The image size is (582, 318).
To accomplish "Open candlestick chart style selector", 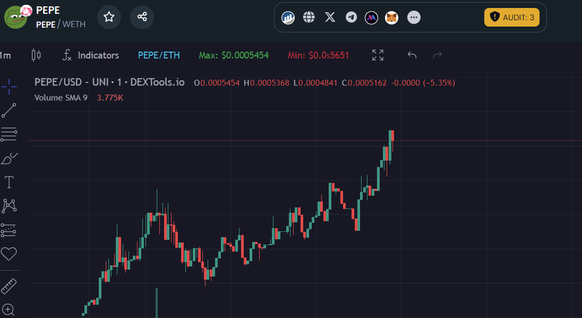I will [x=36, y=55].
